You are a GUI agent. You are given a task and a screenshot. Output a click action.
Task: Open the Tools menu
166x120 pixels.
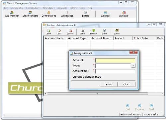(x=82, y=8)
